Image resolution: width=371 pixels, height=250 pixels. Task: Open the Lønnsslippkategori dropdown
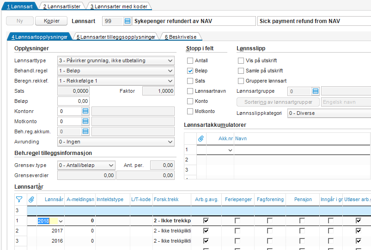coord(329,113)
